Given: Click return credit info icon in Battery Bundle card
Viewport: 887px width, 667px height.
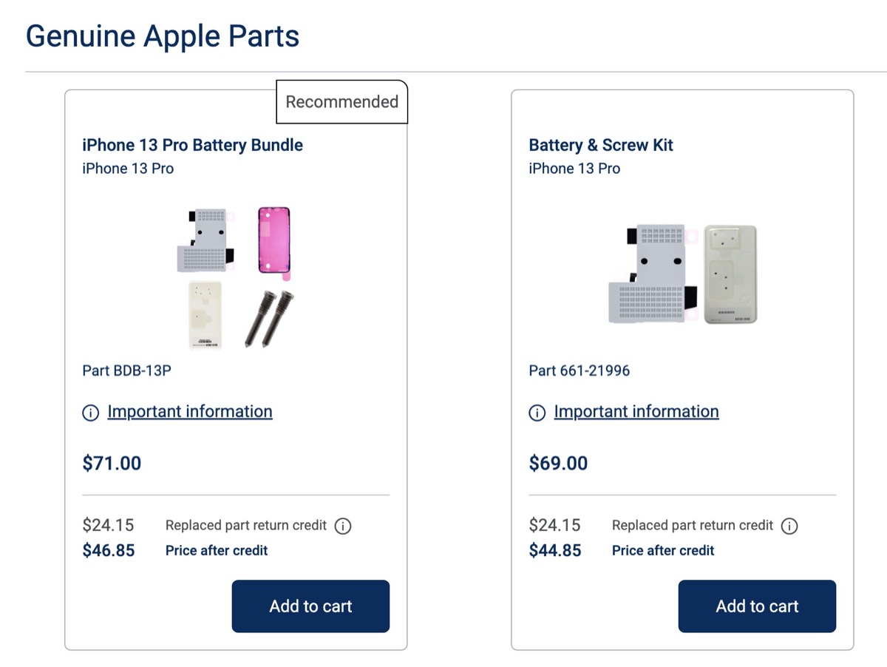Looking at the screenshot, I should [343, 526].
